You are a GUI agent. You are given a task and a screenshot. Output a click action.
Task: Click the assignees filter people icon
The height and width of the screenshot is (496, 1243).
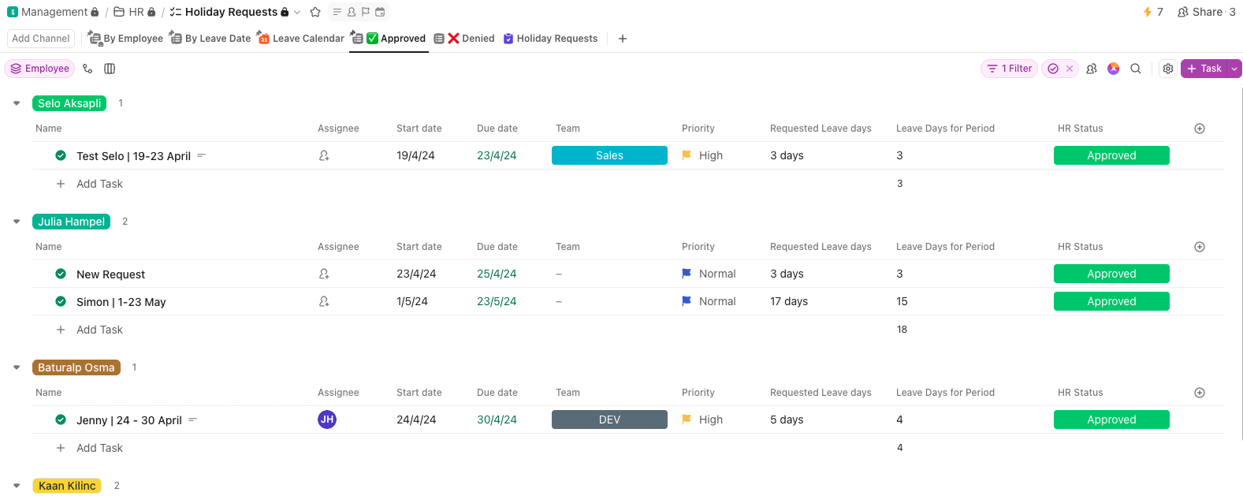tap(1092, 69)
